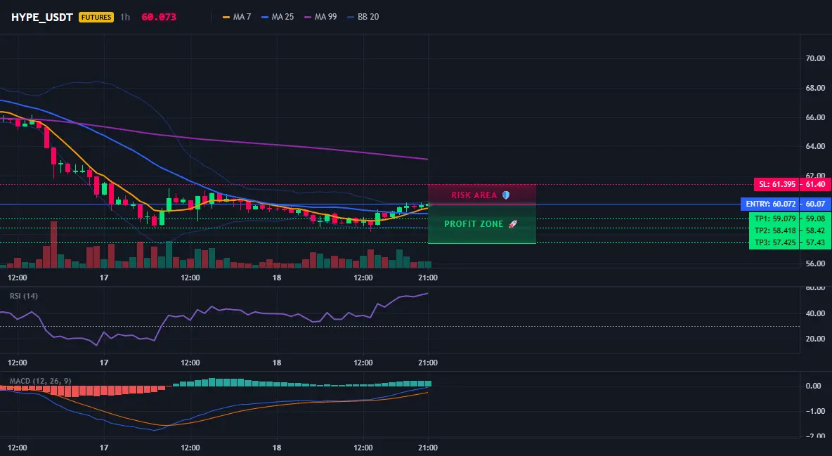Click the TP1: 59.079 target label

[x=774, y=219]
